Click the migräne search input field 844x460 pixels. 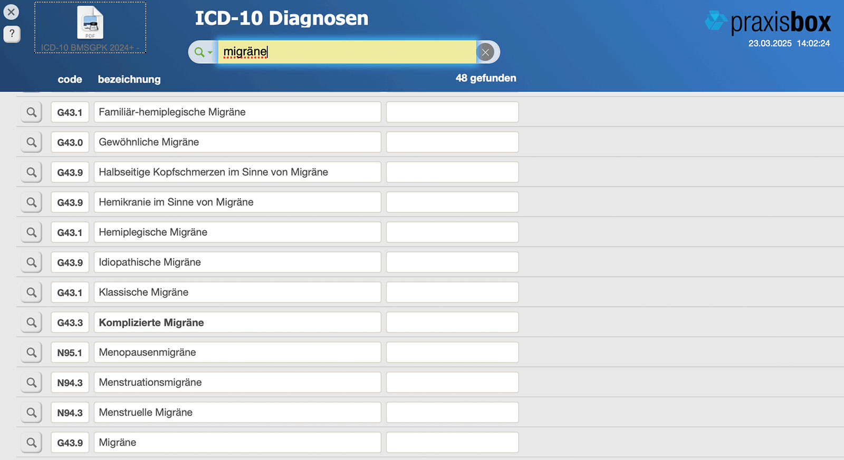(x=347, y=52)
